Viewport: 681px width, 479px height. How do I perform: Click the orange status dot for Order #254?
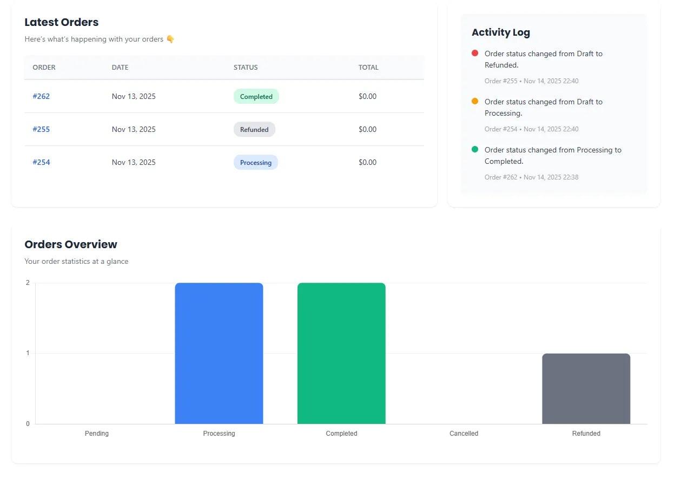click(475, 101)
